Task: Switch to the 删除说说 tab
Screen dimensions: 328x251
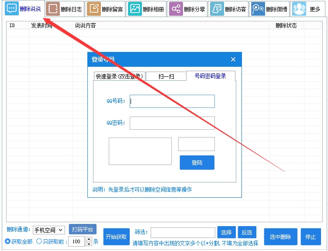Action: click(x=24, y=8)
